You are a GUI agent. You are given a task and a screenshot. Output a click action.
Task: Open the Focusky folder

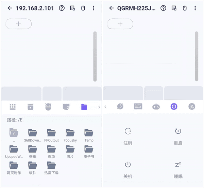pyautogui.click(x=70, y=135)
